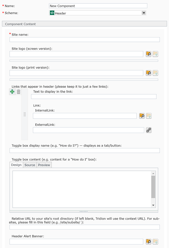Switch to the Source tab
This screenshot has height=248, width=169.
click(x=30, y=165)
